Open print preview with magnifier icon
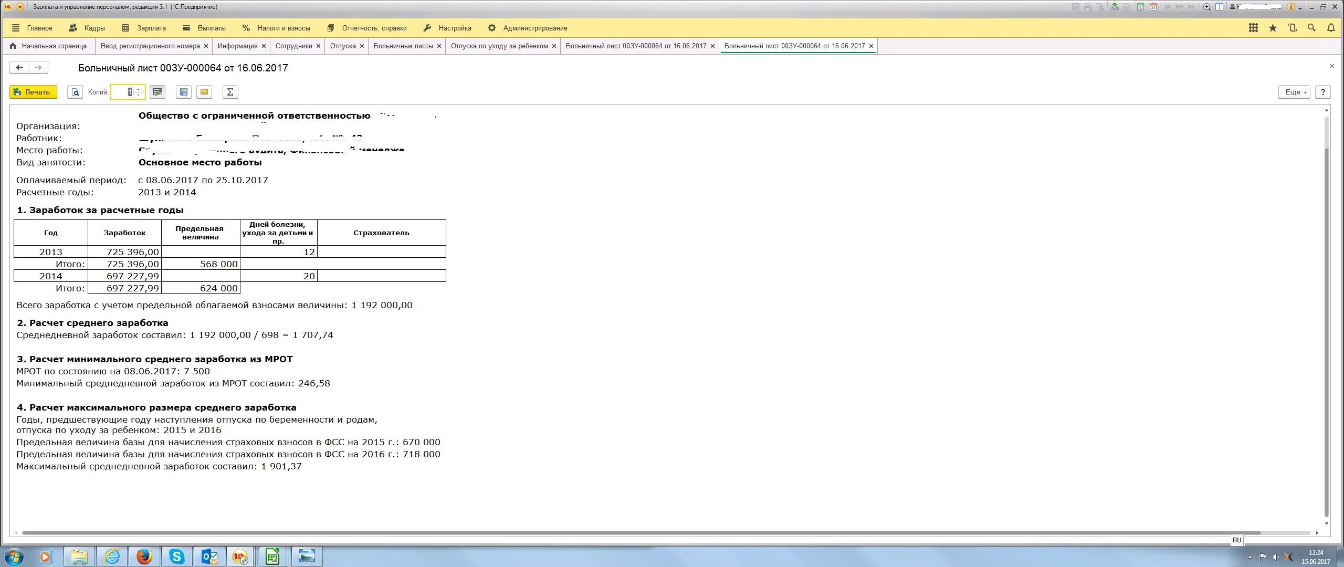Image resolution: width=1344 pixels, height=567 pixels. 75,92
